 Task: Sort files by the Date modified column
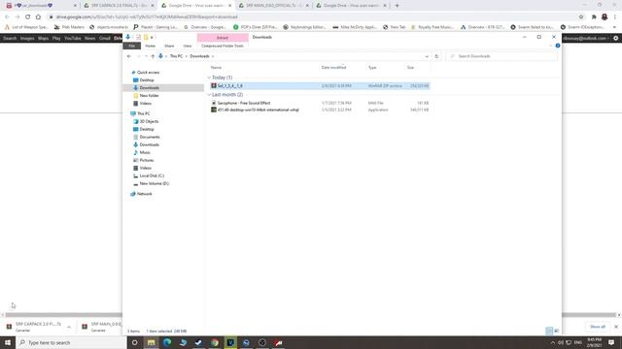click(333, 68)
